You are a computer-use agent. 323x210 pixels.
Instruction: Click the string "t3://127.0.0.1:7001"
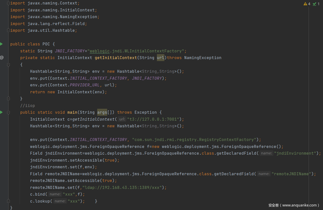pos(153,119)
